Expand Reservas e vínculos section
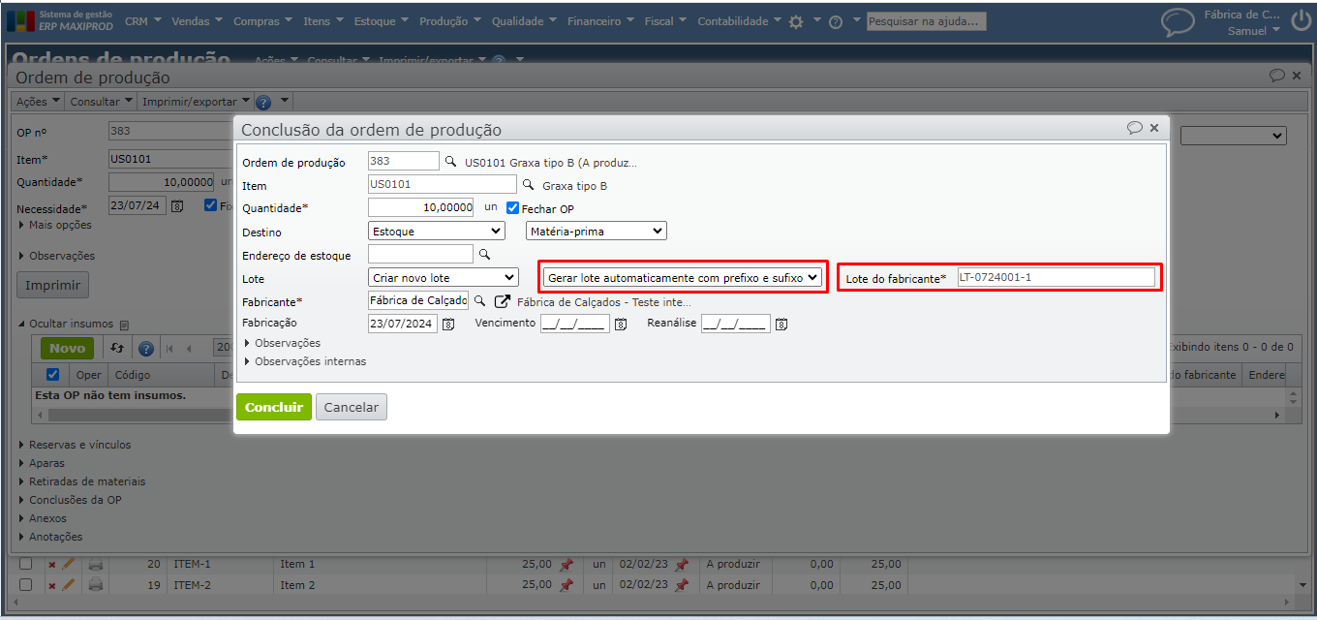The height and width of the screenshot is (620, 1317). (75, 445)
